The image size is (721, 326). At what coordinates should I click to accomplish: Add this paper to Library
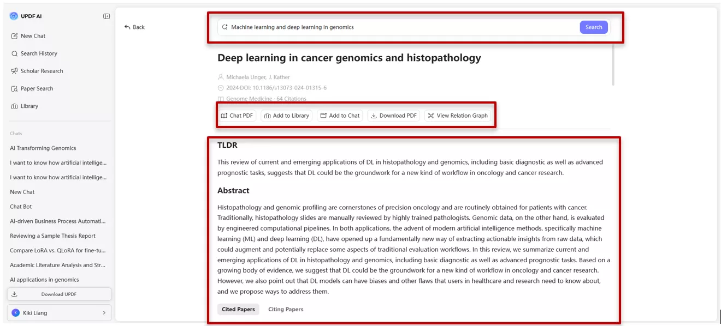click(286, 115)
